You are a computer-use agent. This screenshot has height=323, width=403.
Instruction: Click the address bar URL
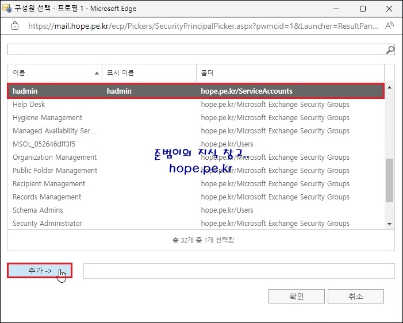(203, 26)
